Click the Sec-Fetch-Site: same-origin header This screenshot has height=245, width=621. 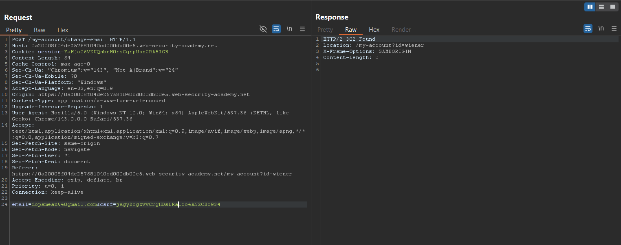[x=55, y=143]
